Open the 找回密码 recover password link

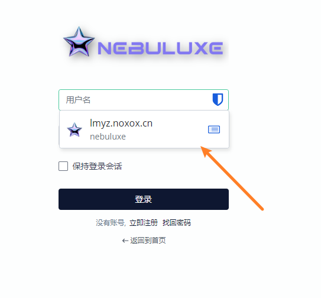pyautogui.click(x=177, y=223)
